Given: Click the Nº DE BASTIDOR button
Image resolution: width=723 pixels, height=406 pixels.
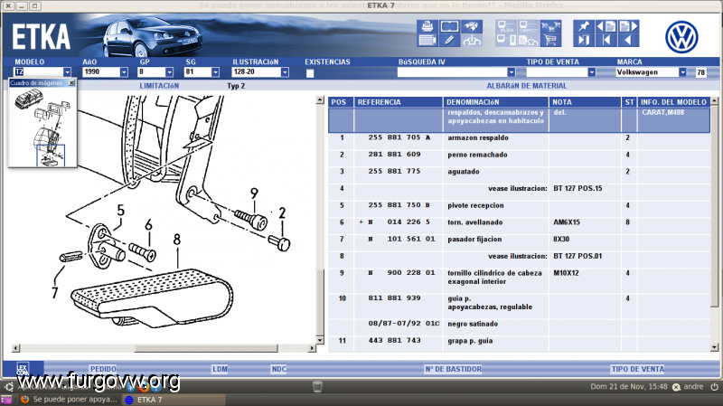Looking at the screenshot, I should [x=453, y=369].
